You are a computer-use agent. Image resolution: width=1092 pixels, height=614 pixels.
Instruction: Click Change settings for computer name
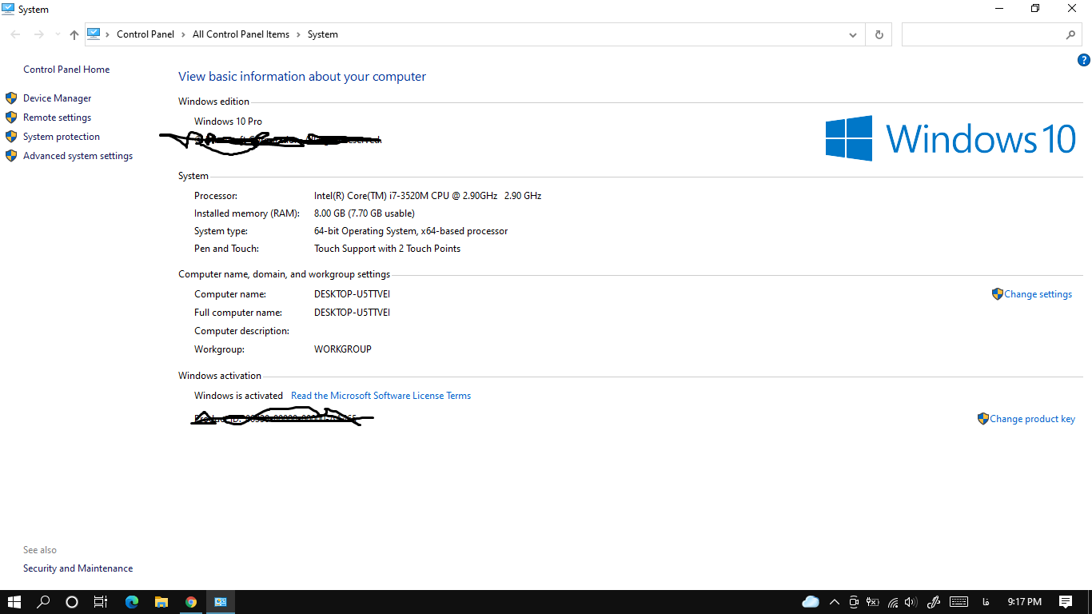coord(1038,294)
